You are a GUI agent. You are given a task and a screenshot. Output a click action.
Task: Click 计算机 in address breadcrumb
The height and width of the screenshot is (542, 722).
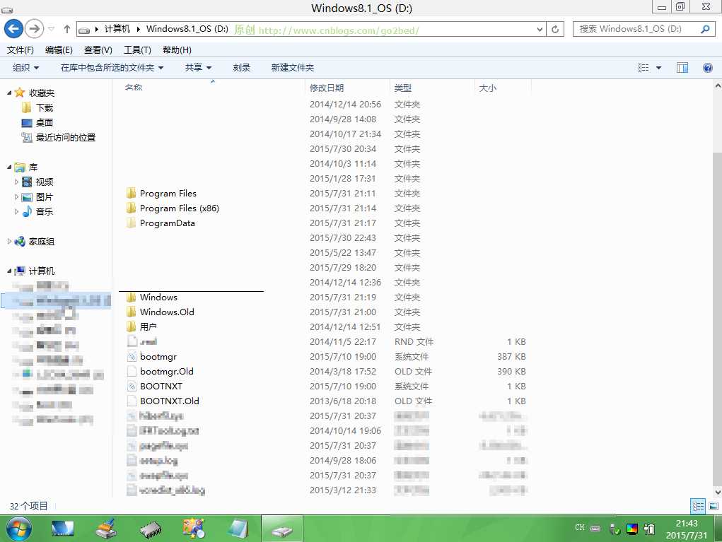[x=117, y=29]
